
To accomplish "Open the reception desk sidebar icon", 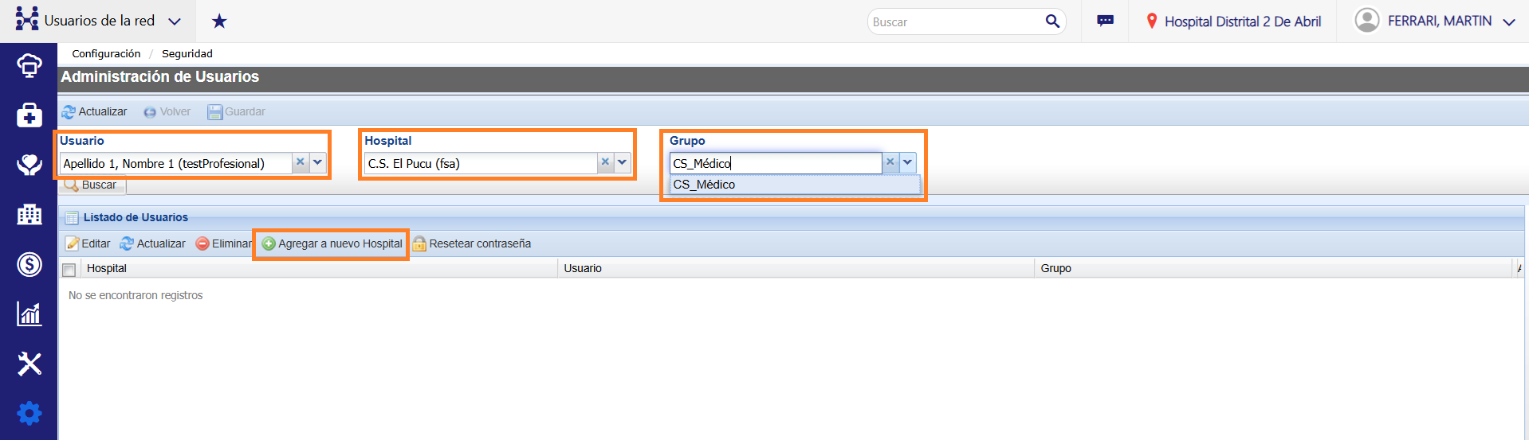I will point(29,65).
